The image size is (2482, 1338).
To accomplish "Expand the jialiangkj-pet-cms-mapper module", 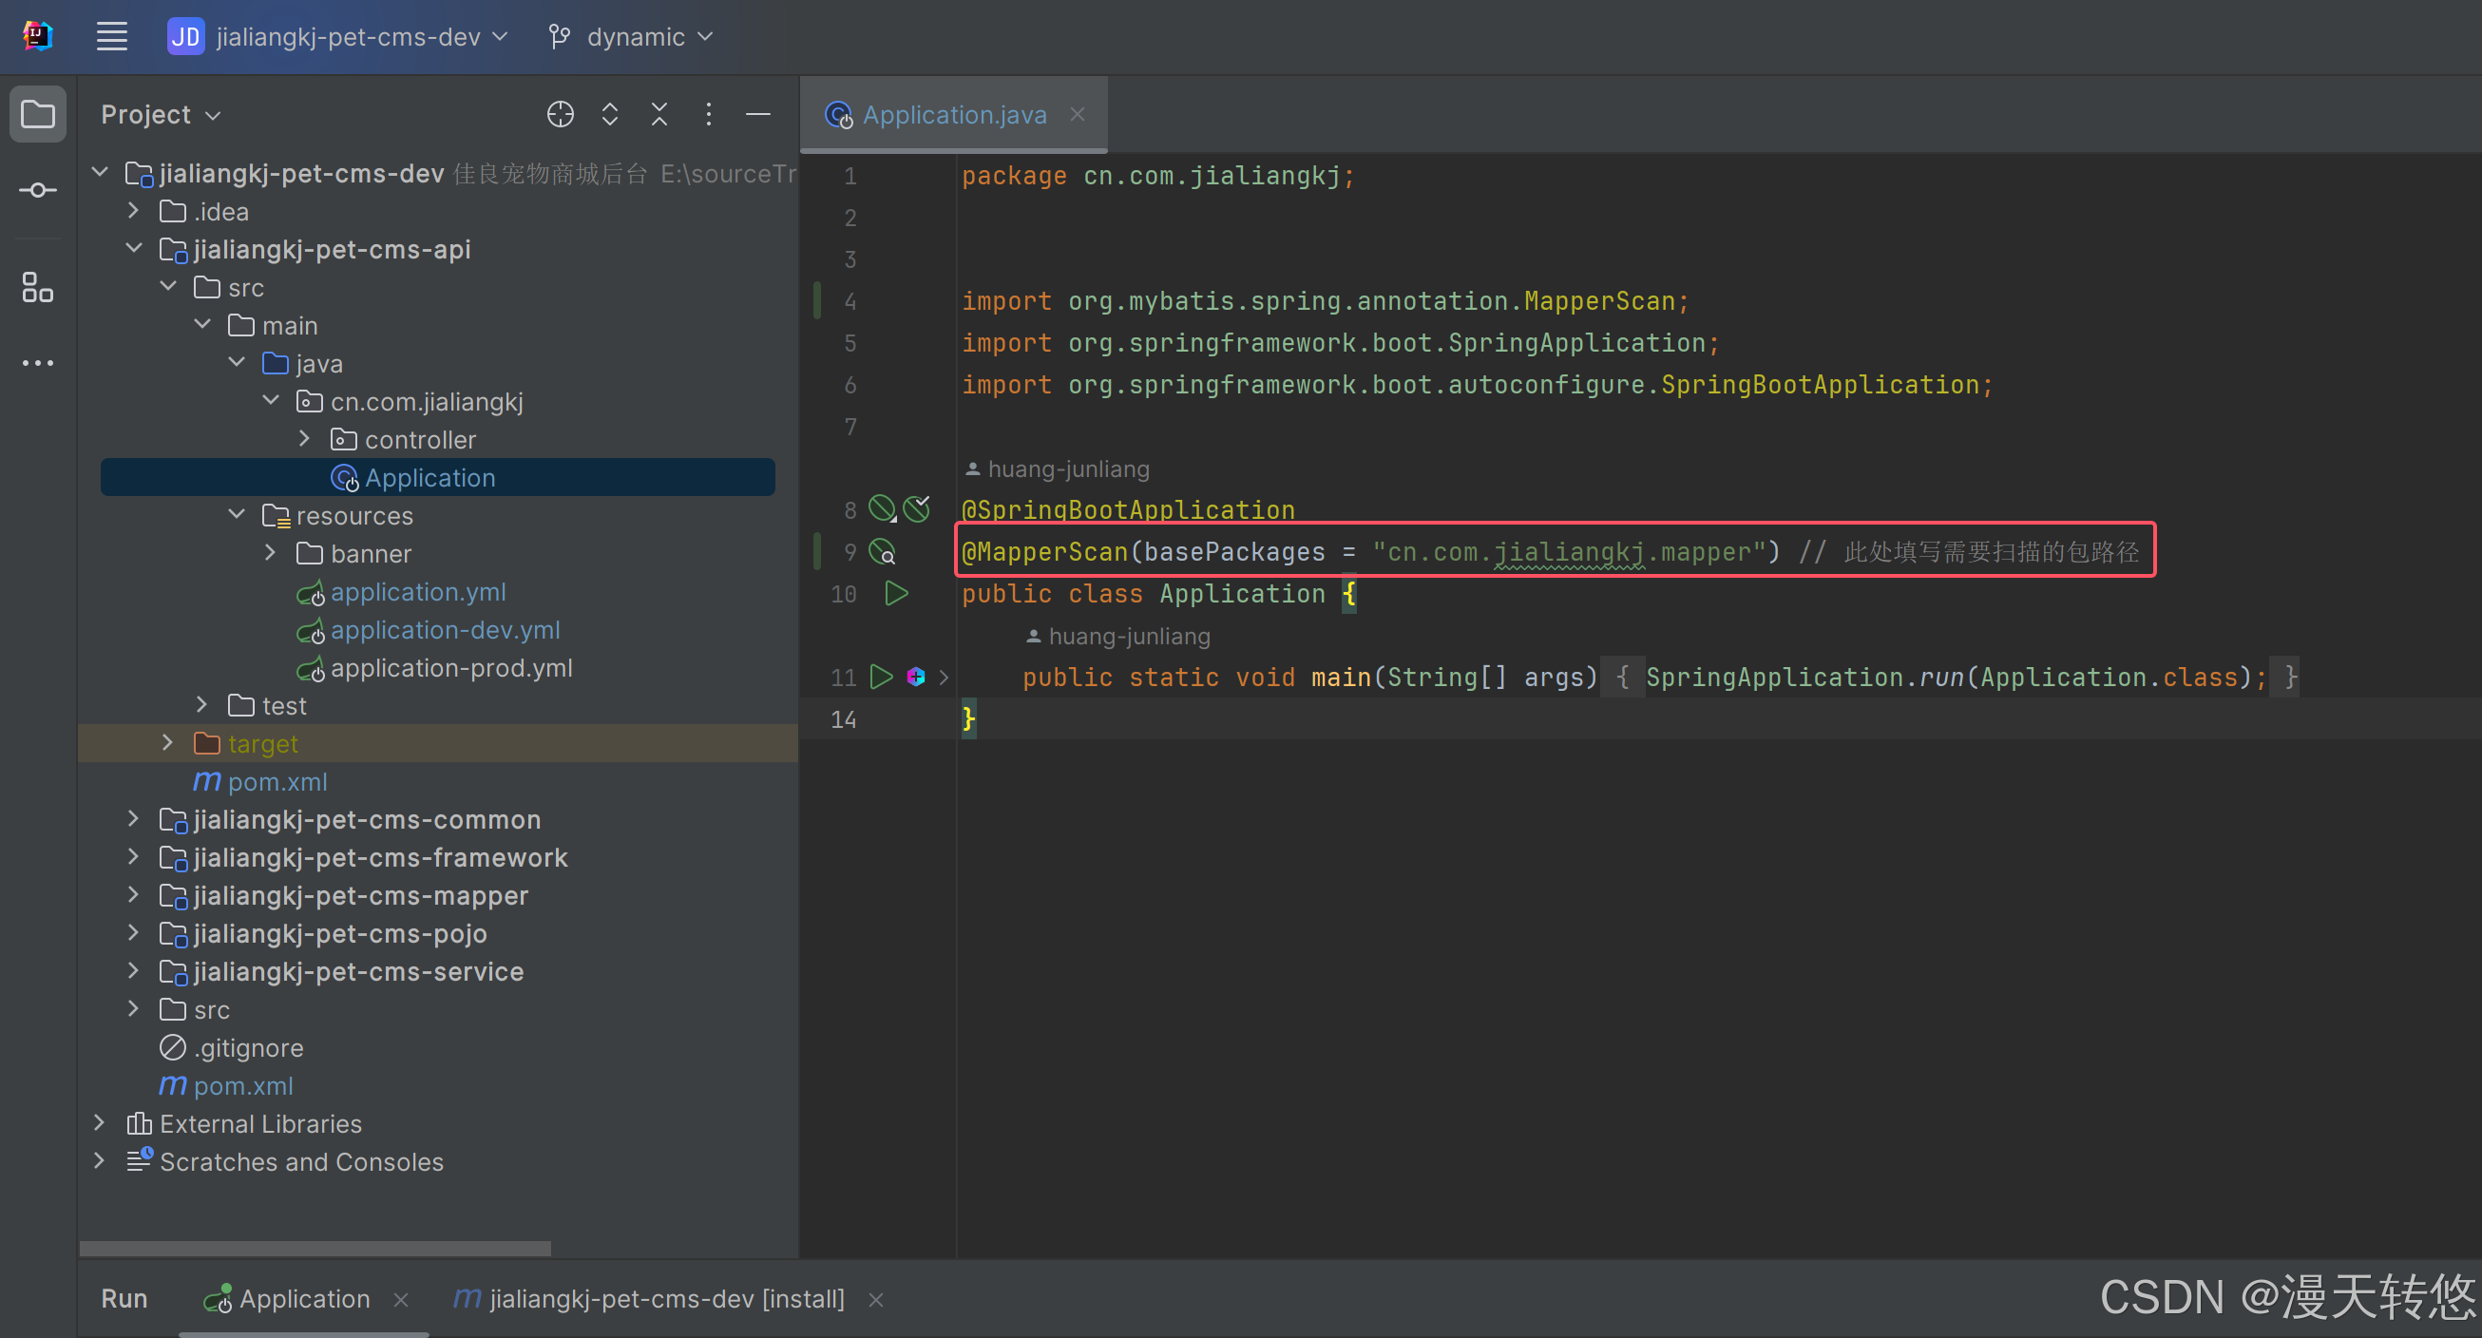I will 134,895.
